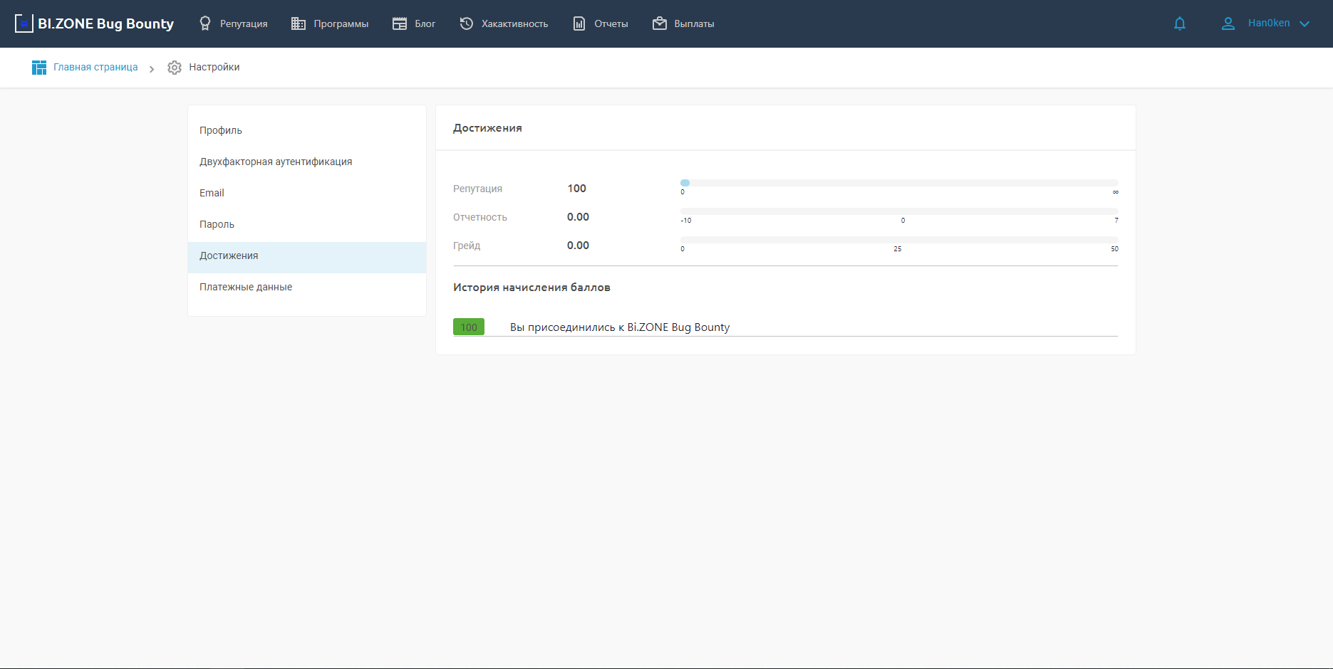Open Платежные данные in the sidebar
This screenshot has height=669, width=1333.
click(246, 287)
